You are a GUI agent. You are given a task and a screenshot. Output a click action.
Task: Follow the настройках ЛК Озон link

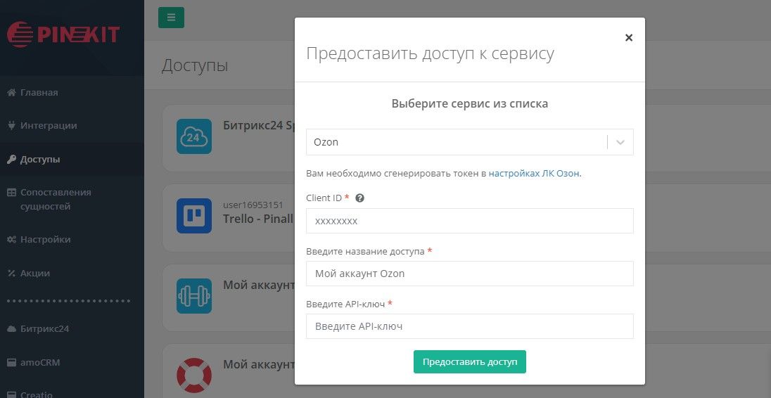(534, 173)
